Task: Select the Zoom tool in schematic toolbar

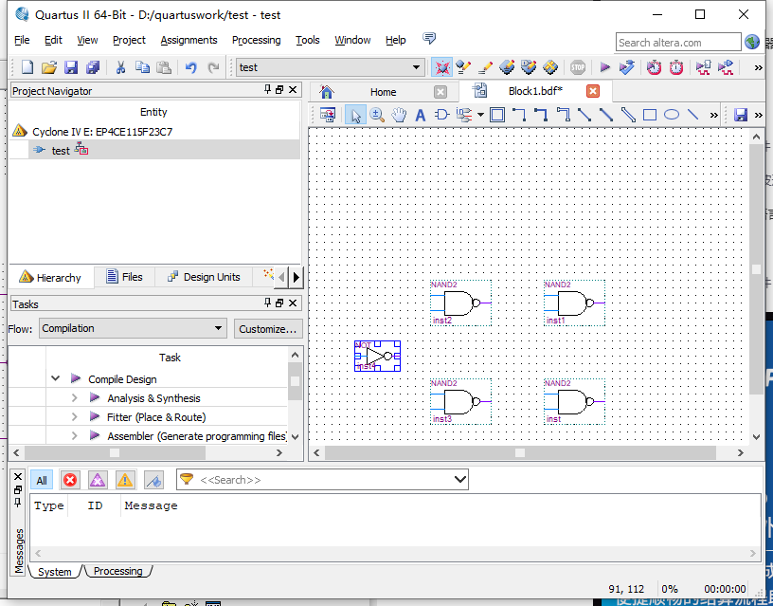Action: [377, 115]
